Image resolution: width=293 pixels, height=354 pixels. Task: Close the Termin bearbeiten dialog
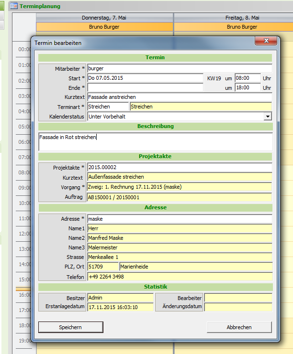pyautogui.click(x=265, y=42)
